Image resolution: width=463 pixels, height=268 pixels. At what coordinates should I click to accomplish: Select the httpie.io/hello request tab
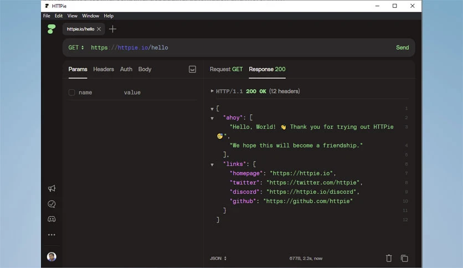(x=80, y=29)
